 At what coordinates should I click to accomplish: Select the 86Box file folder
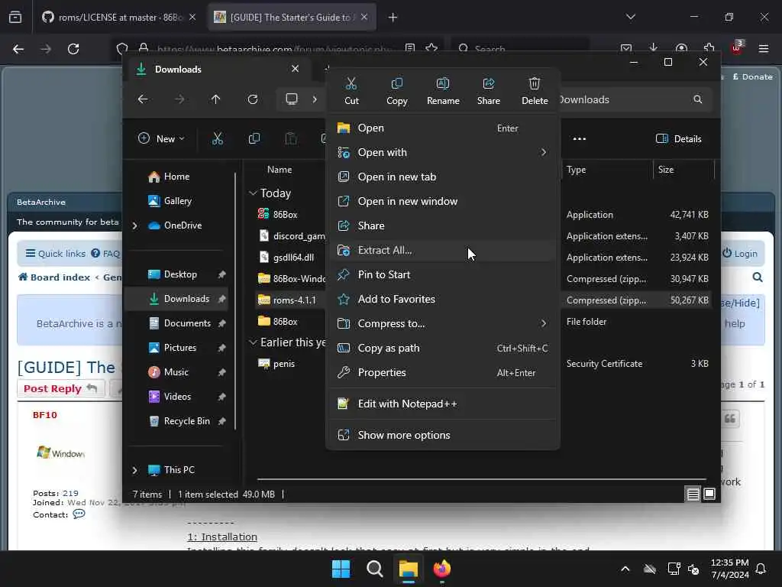(285, 322)
